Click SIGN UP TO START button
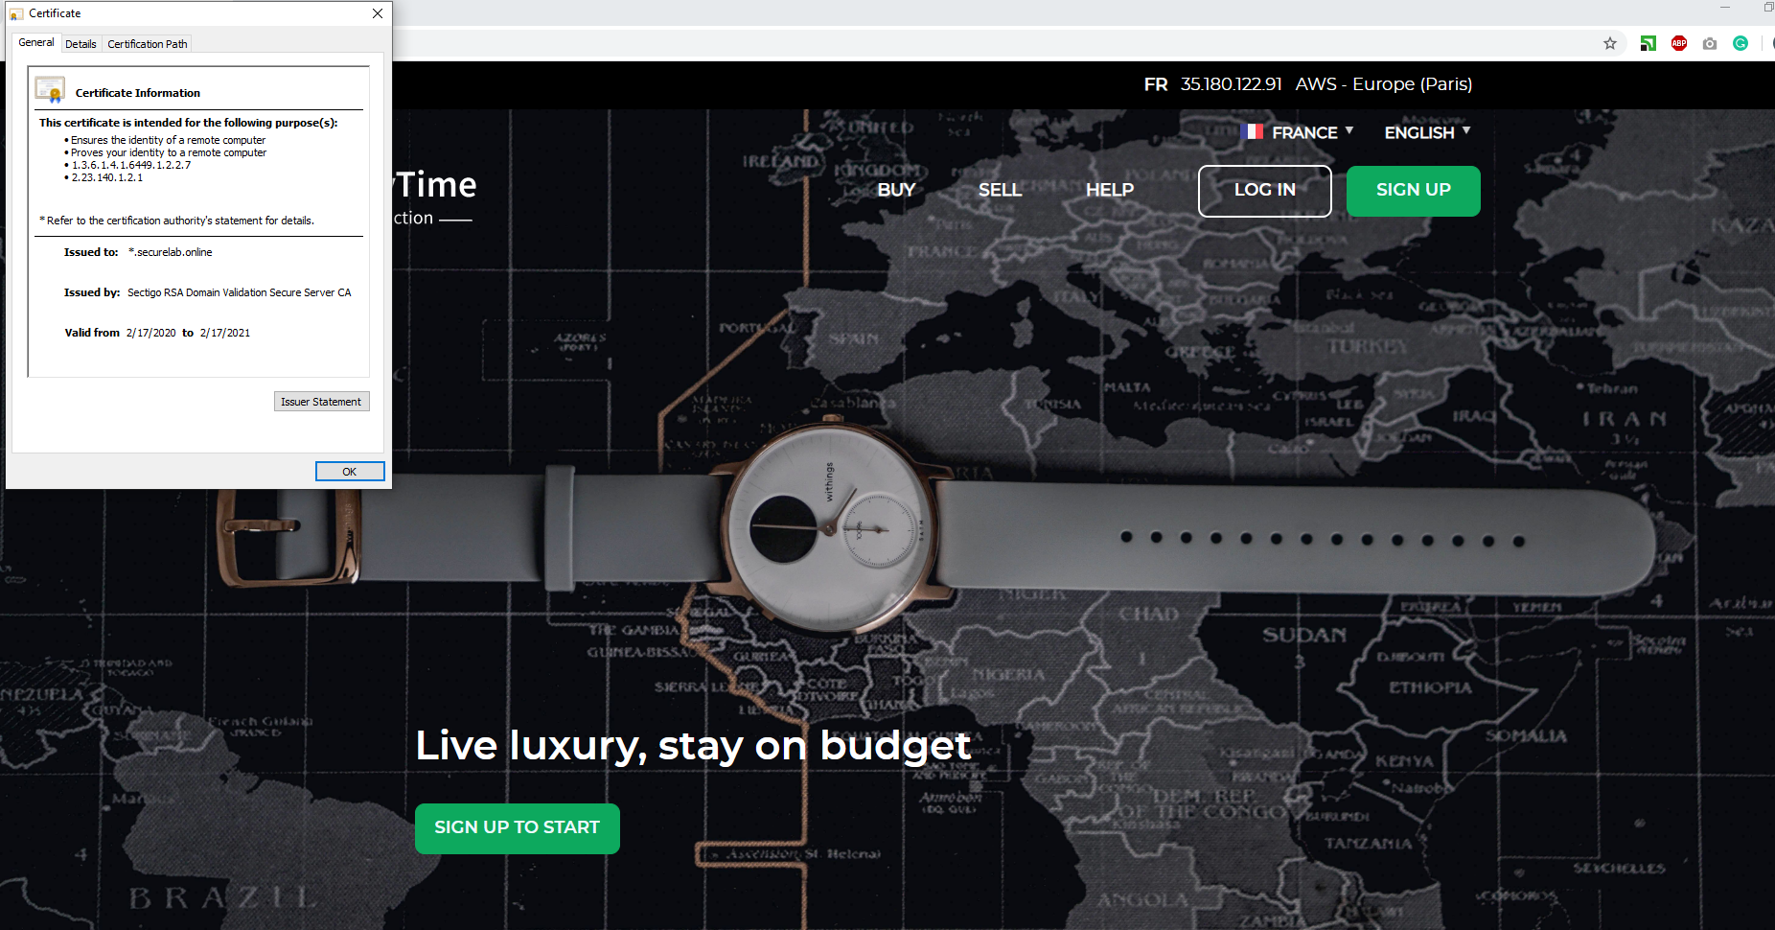1775x930 pixels. (518, 828)
